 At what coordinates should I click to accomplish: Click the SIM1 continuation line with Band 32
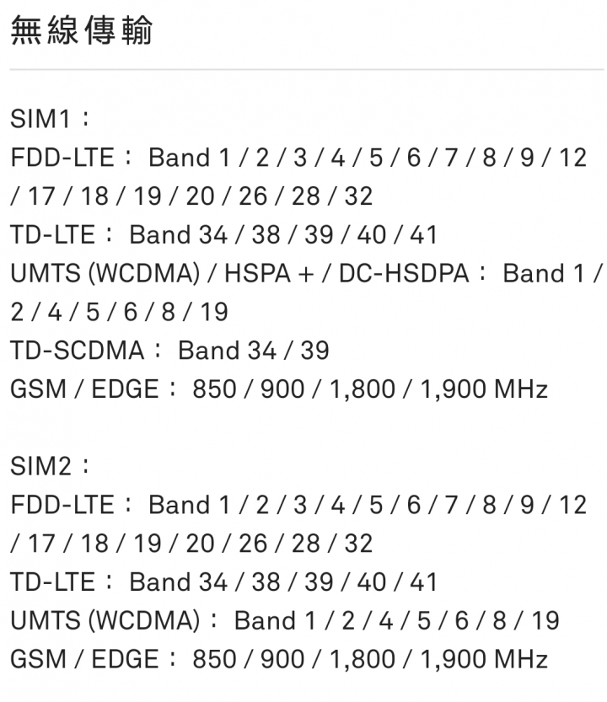tap(191, 196)
